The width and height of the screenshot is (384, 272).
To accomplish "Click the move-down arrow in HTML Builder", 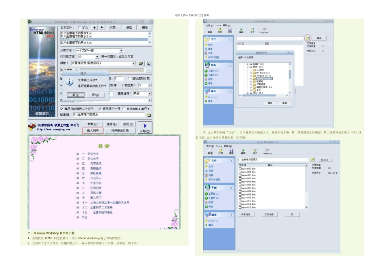I will click(x=101, y=27).
